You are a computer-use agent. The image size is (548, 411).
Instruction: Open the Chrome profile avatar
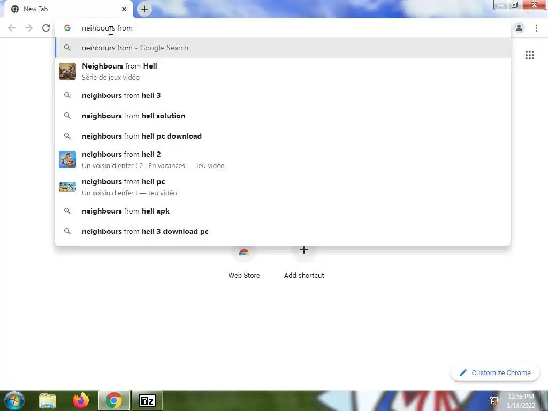519,28
